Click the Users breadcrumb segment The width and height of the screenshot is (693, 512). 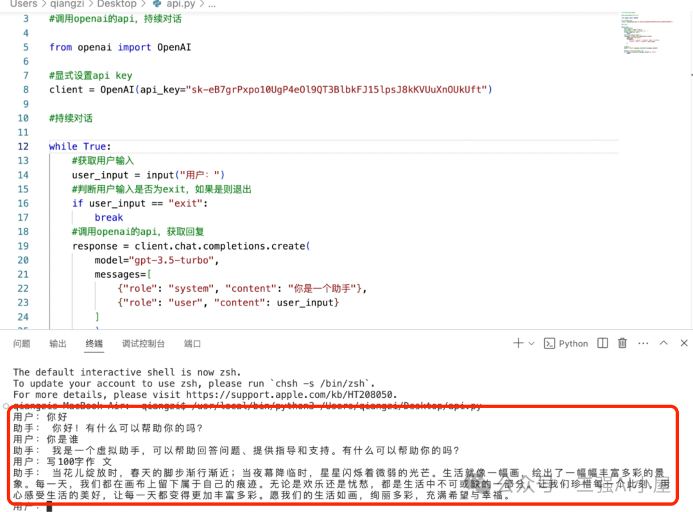pyautogui.click(x=24, y=4)
